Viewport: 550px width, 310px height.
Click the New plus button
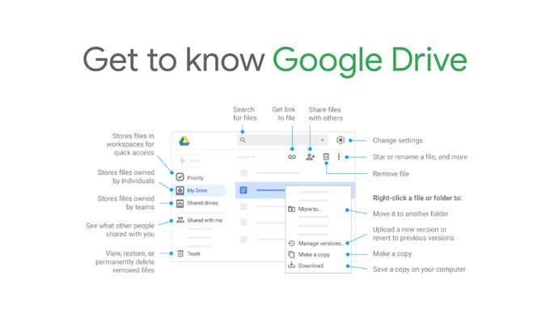click(190, 161)
